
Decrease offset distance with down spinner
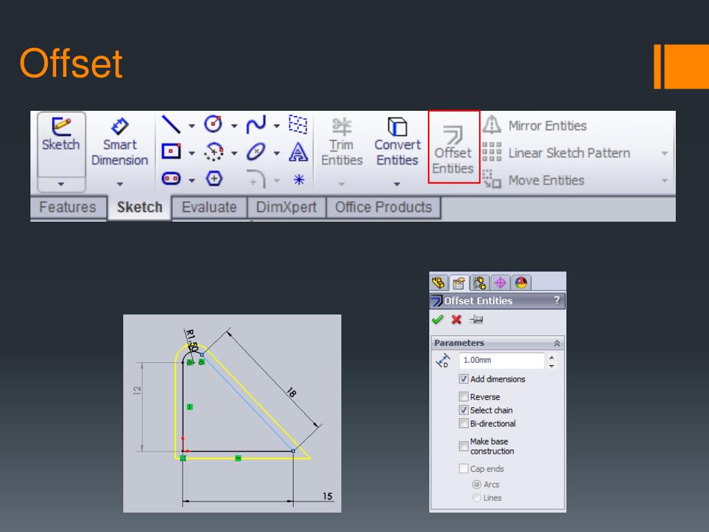pos(552,366)
